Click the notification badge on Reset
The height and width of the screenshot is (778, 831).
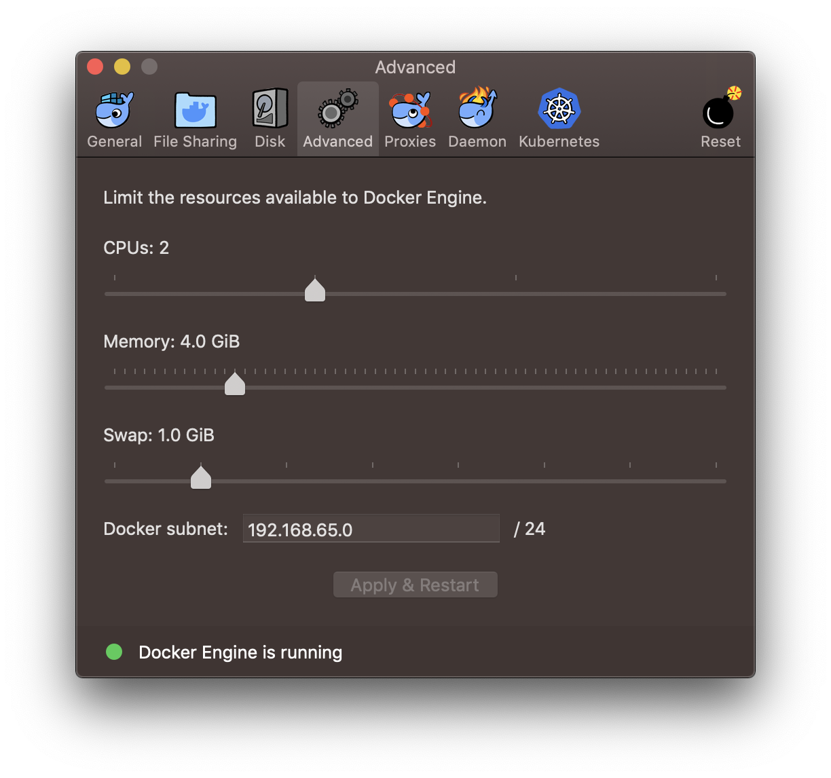pos(734,93)
